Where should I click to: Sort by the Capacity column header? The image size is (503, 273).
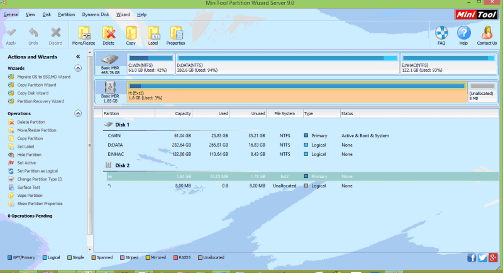[x=174, y=114]
